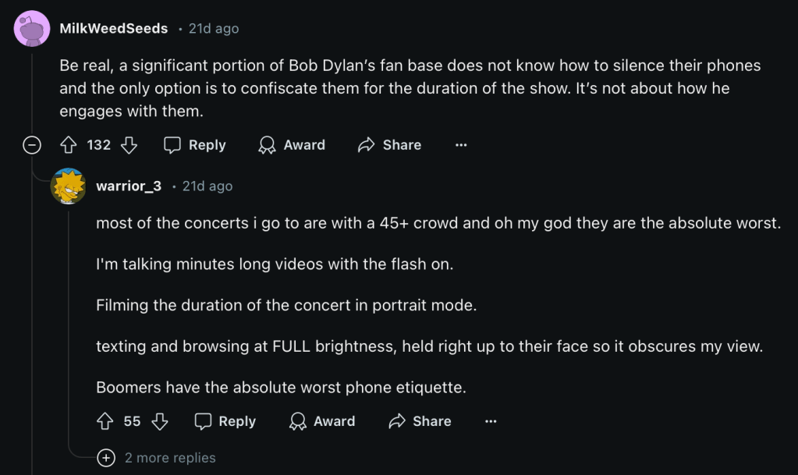Share MilkWeedSeeds' comment
Viewport: 798px width, 475px height.
pyautogui.click(x=389, y=145)
